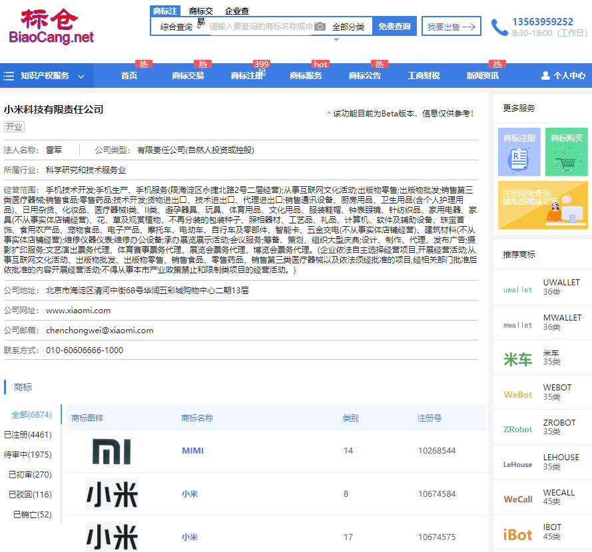Click the 小米 logo image in class 8 row
This screenshot has height=552, width=592.
coord(112,494)
